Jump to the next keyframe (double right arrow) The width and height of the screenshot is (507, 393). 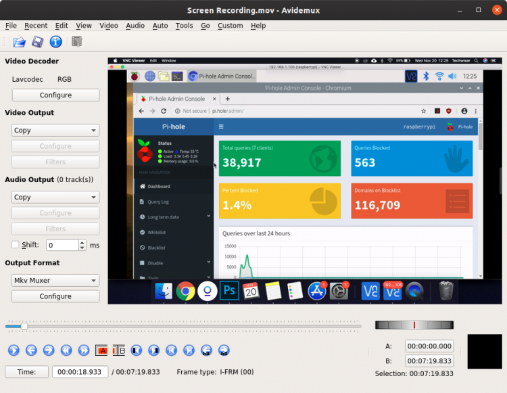click(83, 350)
